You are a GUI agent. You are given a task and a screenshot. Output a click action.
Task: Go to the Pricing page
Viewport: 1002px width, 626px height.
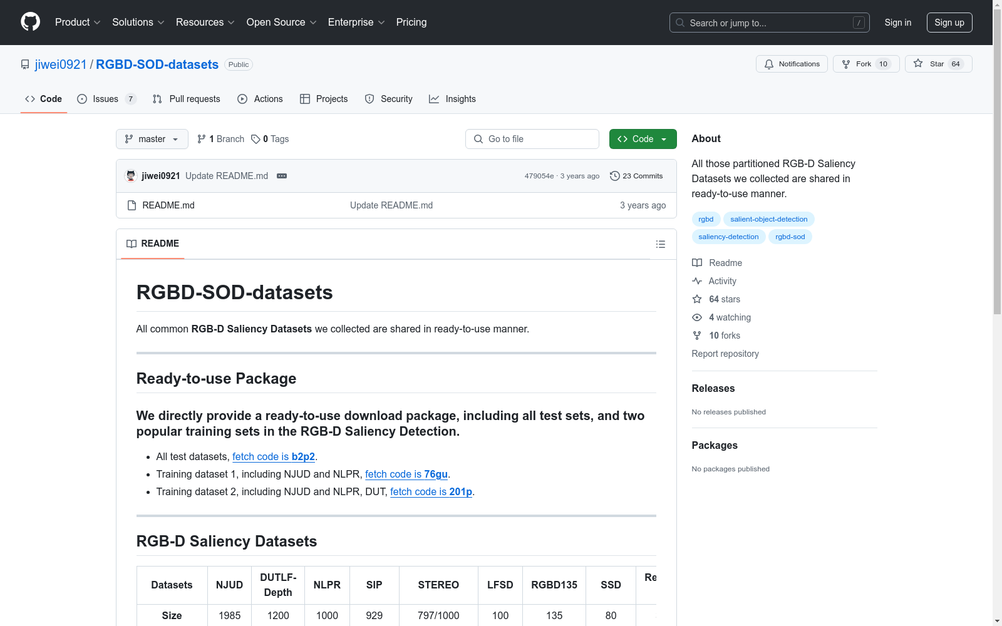click(x=411, y=22)
